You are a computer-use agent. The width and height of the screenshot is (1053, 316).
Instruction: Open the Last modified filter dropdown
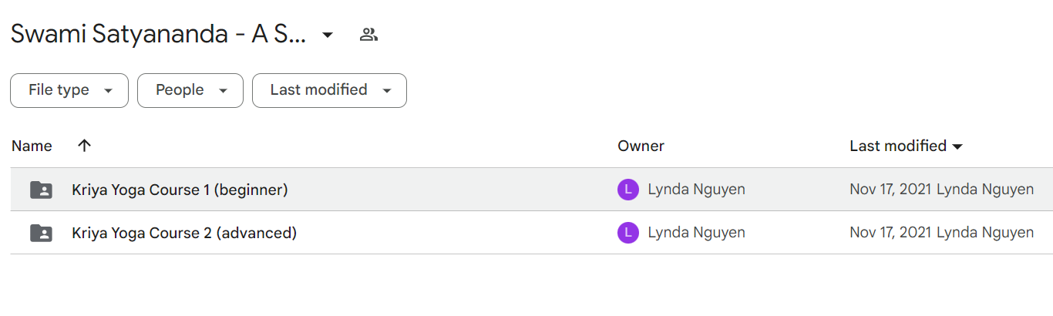tap(329, 90)
